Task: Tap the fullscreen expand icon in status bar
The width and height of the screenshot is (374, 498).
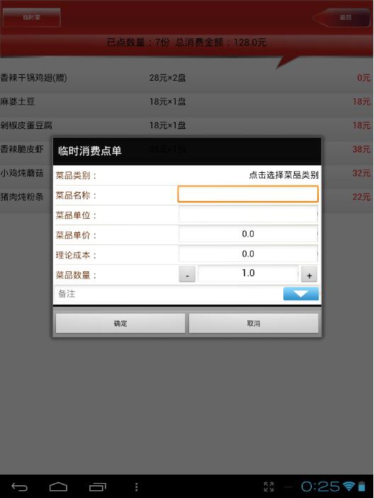Action: click(x=268, y=487)
